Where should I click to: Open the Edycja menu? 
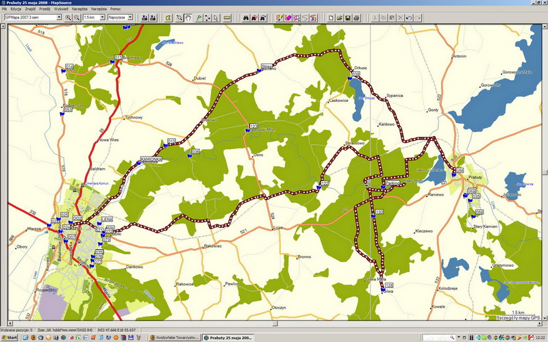[16, 9]
